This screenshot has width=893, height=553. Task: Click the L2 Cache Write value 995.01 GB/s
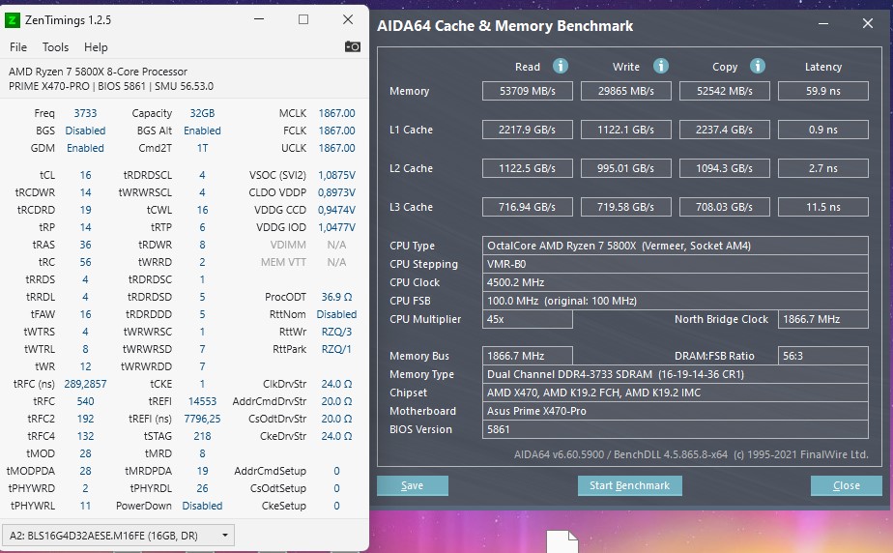tap(626, 168)
